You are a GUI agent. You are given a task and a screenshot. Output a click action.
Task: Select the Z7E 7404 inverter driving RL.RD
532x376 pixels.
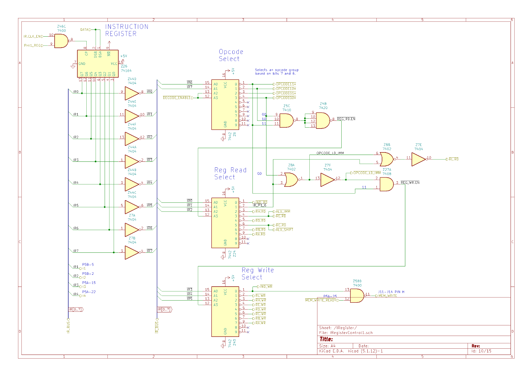pos(418,159)
